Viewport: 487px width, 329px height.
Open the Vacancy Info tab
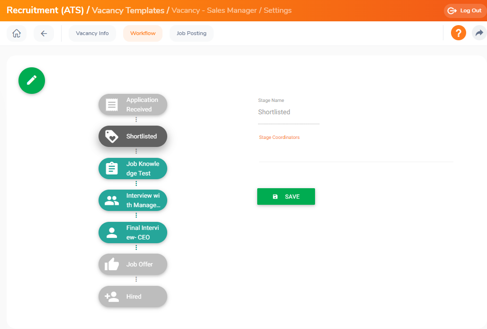click(x=92, y=33)
